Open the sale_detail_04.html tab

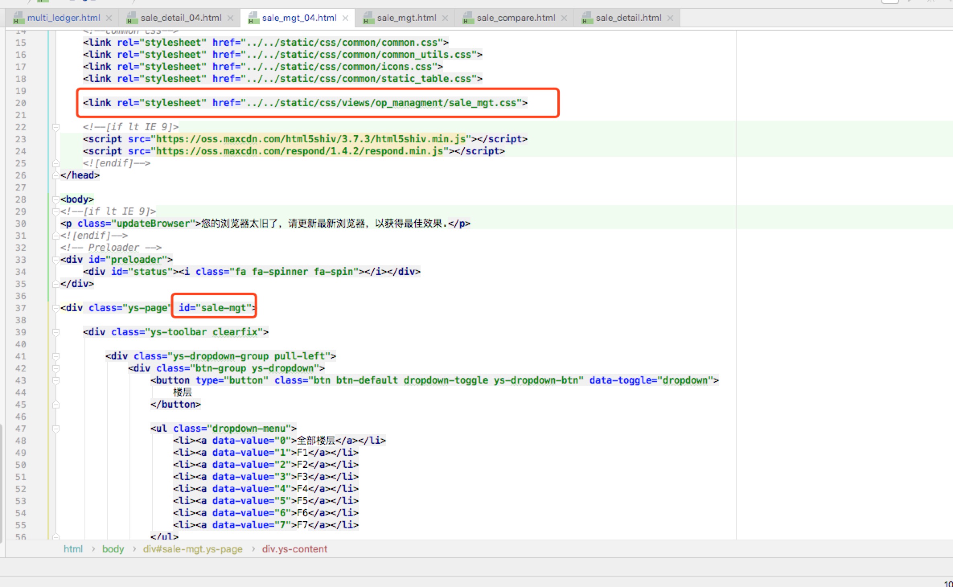coord(181,18)
